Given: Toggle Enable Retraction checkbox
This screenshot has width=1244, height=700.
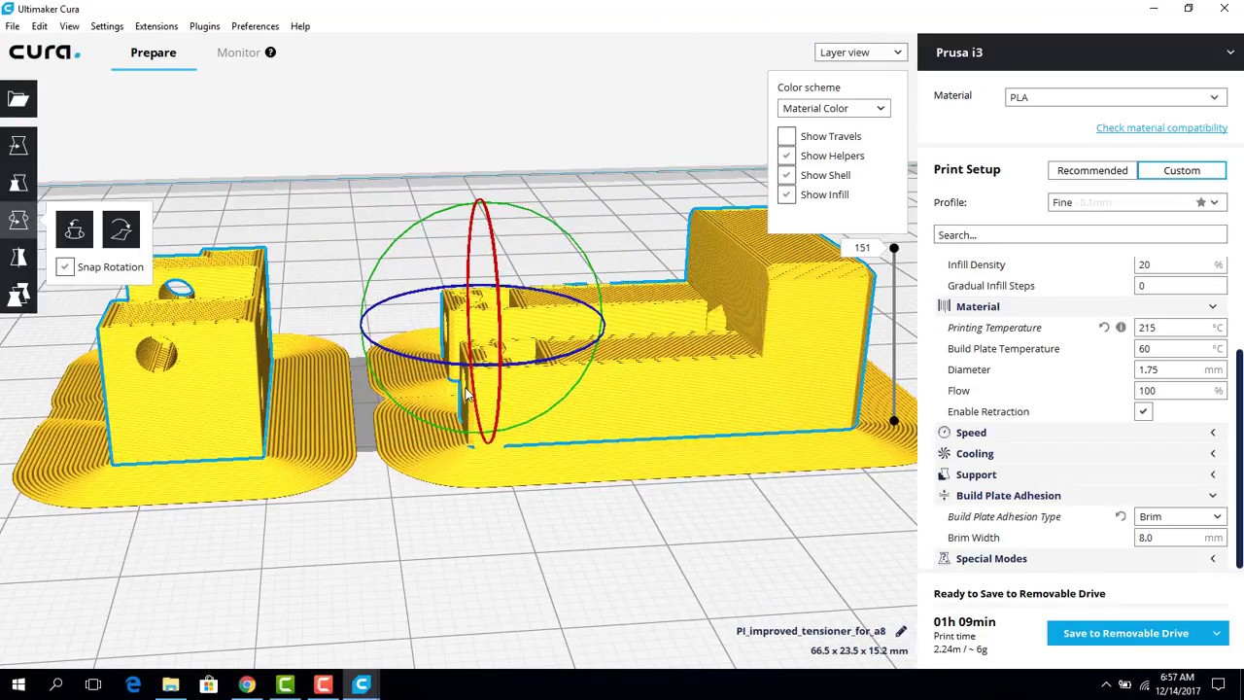Looking at the screenshot, I should (x=1143, y=411).
